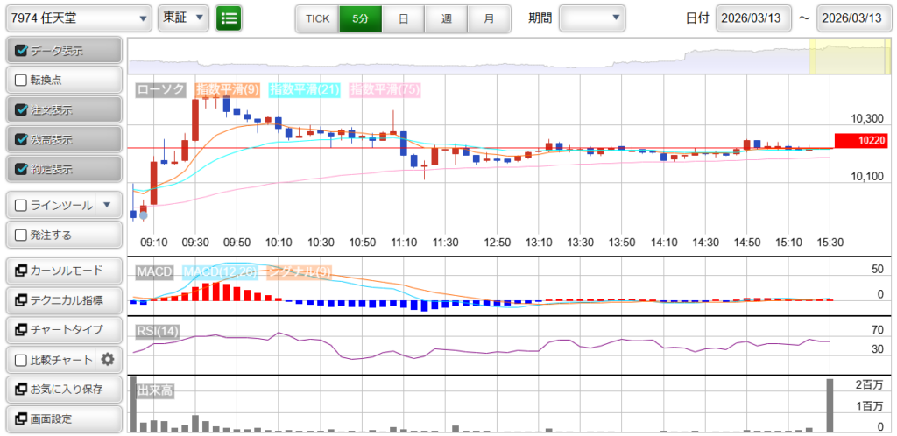This screenshot has height=436, width=897.
Task: Uncheck the データ表示 checkbox
Action: point(22,51)
